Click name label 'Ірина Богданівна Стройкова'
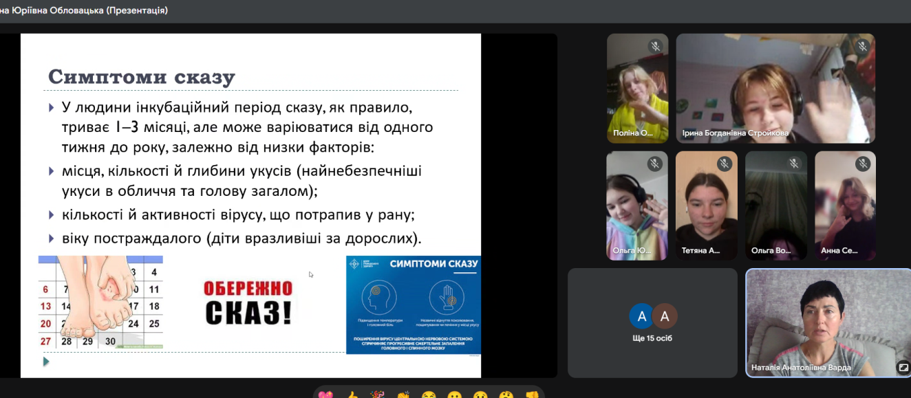 pyautogui.click(x=736, y=133)
